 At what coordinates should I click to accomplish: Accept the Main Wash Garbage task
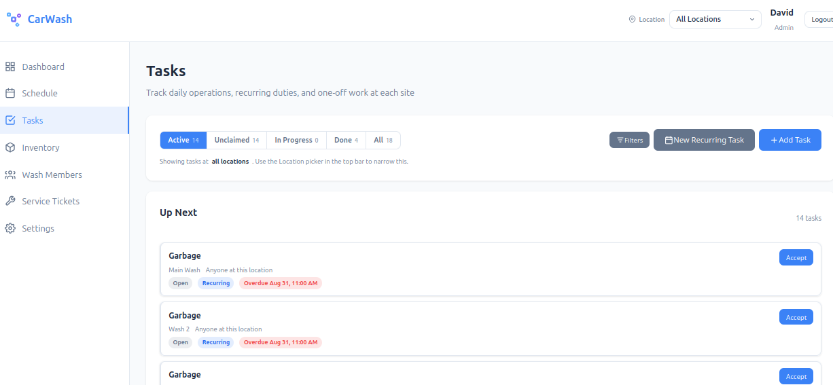pos(796,257)
